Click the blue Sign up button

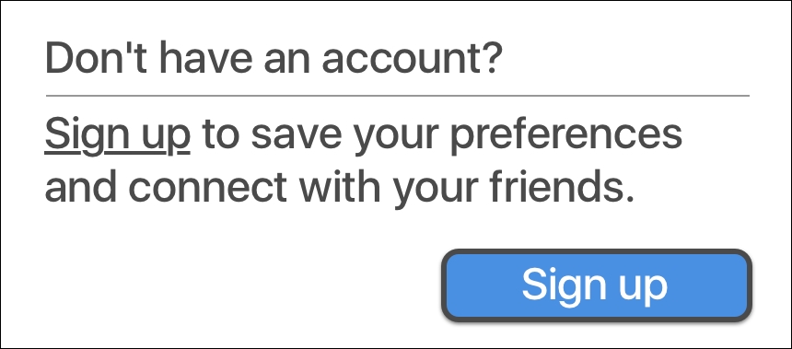[x=597, y=285]
